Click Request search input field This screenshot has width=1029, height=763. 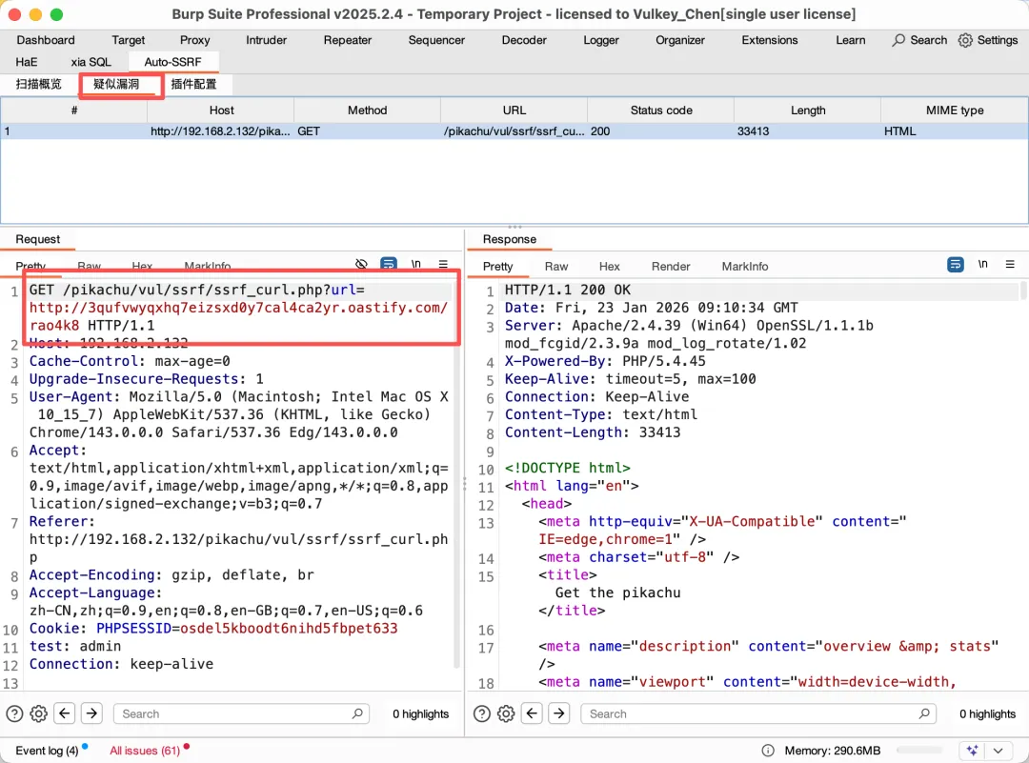(x=241, y=713)
